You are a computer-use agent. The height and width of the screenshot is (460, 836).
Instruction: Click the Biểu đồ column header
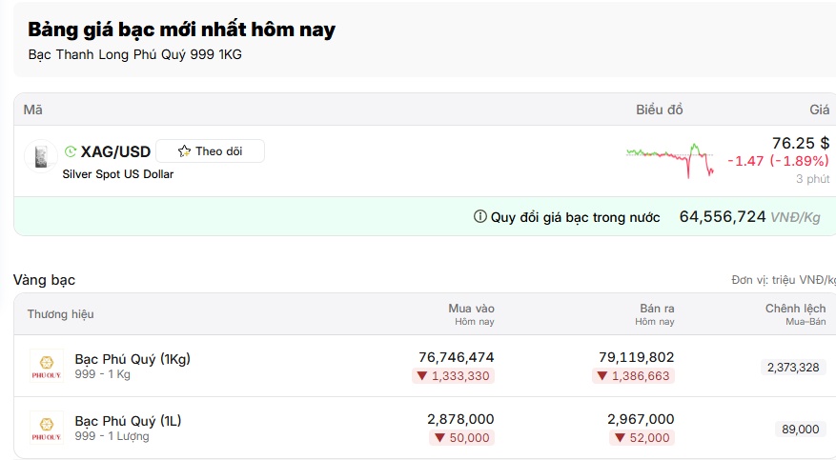pos(659,110)
